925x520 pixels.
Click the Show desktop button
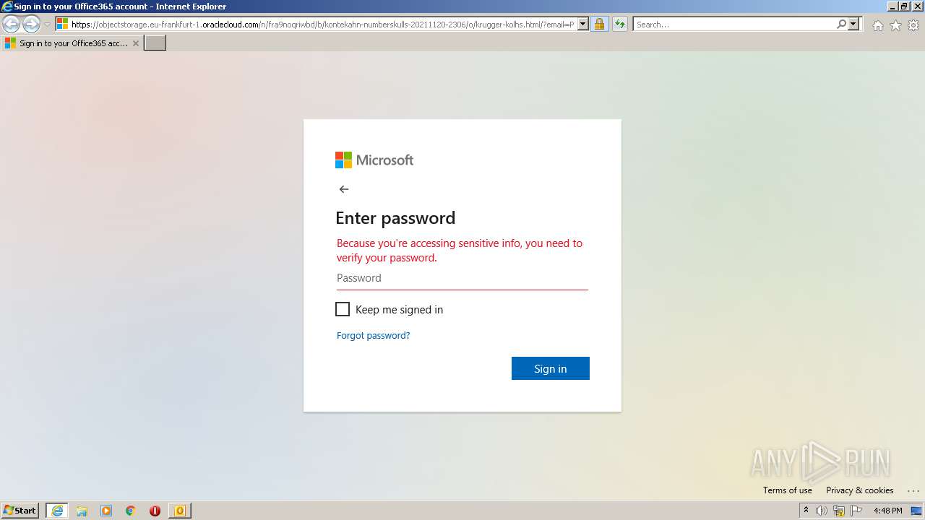pos(917,511)
